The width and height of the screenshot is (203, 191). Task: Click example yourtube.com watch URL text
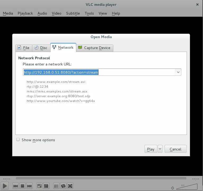pos(61,101)
